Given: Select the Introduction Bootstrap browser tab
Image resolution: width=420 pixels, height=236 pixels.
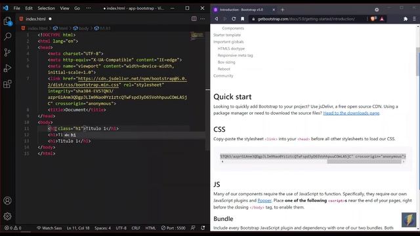Looking at the screenshot, I should coord(243,10).
